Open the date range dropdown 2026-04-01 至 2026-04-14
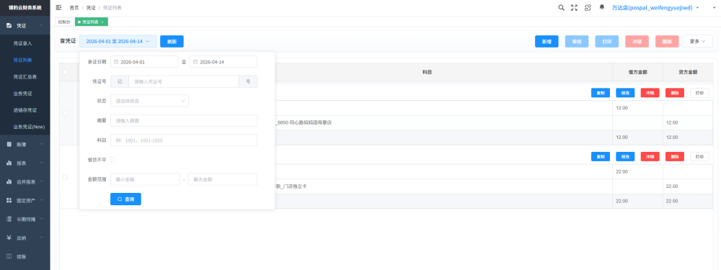 [118, 41]
